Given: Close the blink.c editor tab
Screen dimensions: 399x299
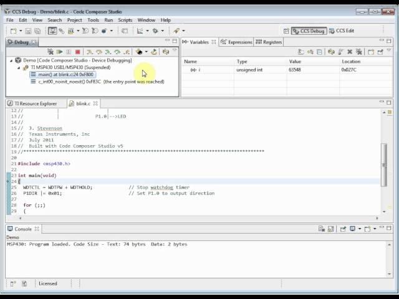Looking at the screenshot, I should 95,103.
